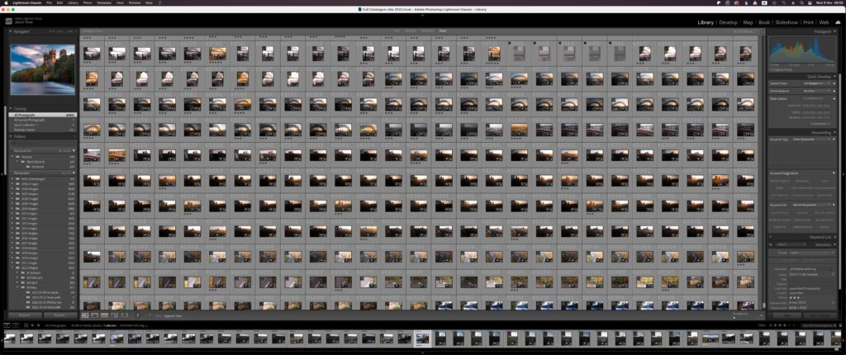Image resolution: width=846 pixels, height=355 pixels.
Task: Hide the top module picker panel arrow
Action: pos(423,15)
